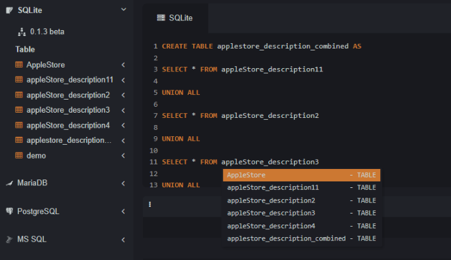Open appleStore_description3 table in sidebar

click(68, 110)
